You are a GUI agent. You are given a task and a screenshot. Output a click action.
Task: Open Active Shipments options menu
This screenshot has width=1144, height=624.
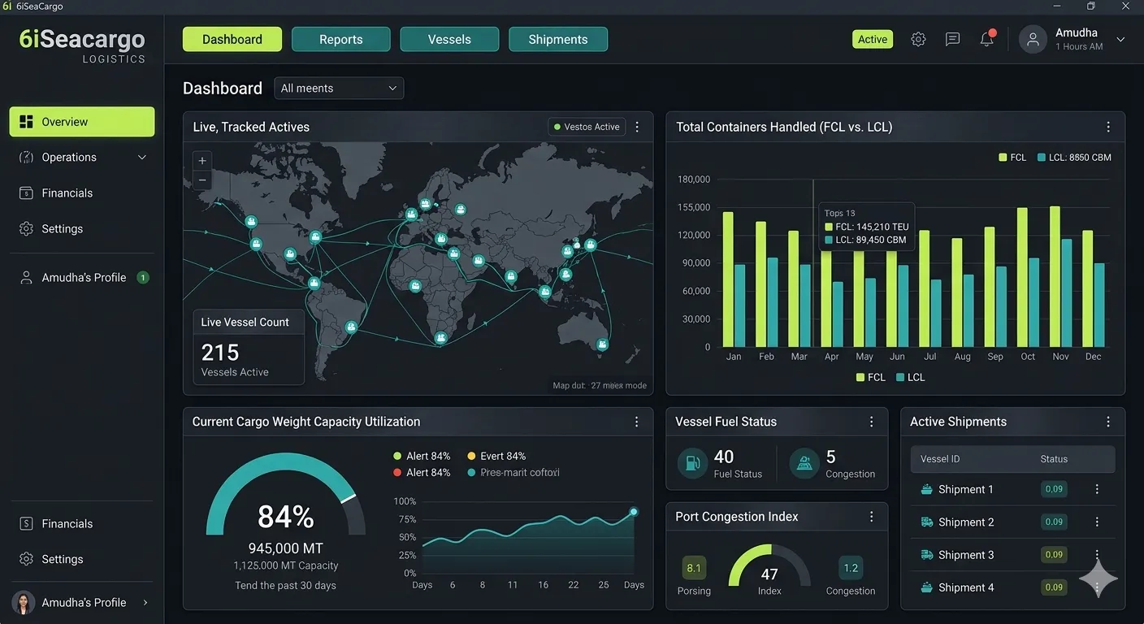[x=1108, y=422]
